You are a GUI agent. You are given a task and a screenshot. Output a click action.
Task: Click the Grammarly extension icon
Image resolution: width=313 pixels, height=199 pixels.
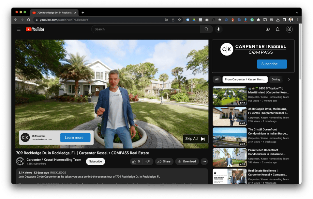pyautogui.click(x=252, y=20)
